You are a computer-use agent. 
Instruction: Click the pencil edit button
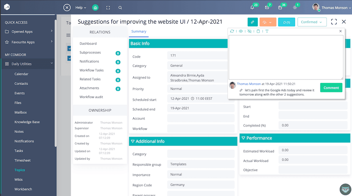point(252,22)
